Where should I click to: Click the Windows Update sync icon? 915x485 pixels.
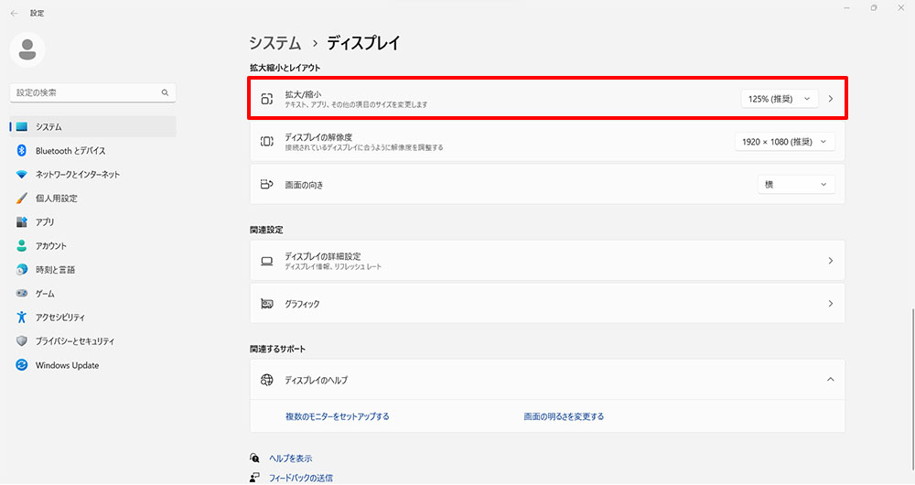22,365
